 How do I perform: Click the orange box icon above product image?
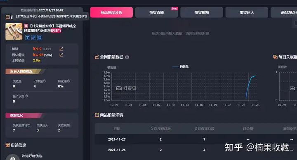coord(7,17)
